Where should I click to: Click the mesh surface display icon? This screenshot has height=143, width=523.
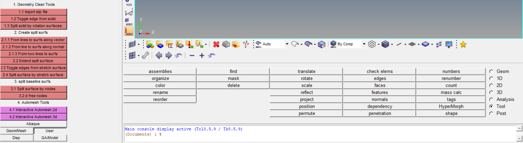click(132, 44)
